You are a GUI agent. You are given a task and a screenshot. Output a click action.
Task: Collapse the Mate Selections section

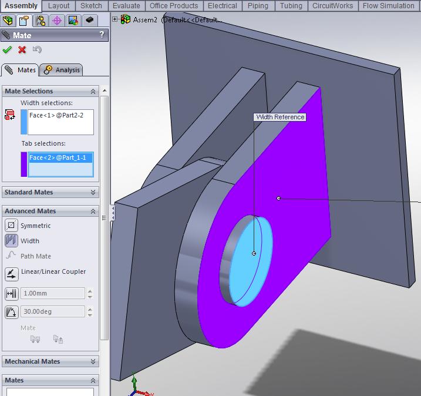[93, 91]
